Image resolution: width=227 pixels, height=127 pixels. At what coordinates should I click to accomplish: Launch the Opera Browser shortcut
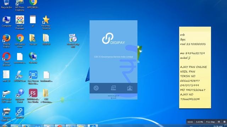tap(6, 59)
